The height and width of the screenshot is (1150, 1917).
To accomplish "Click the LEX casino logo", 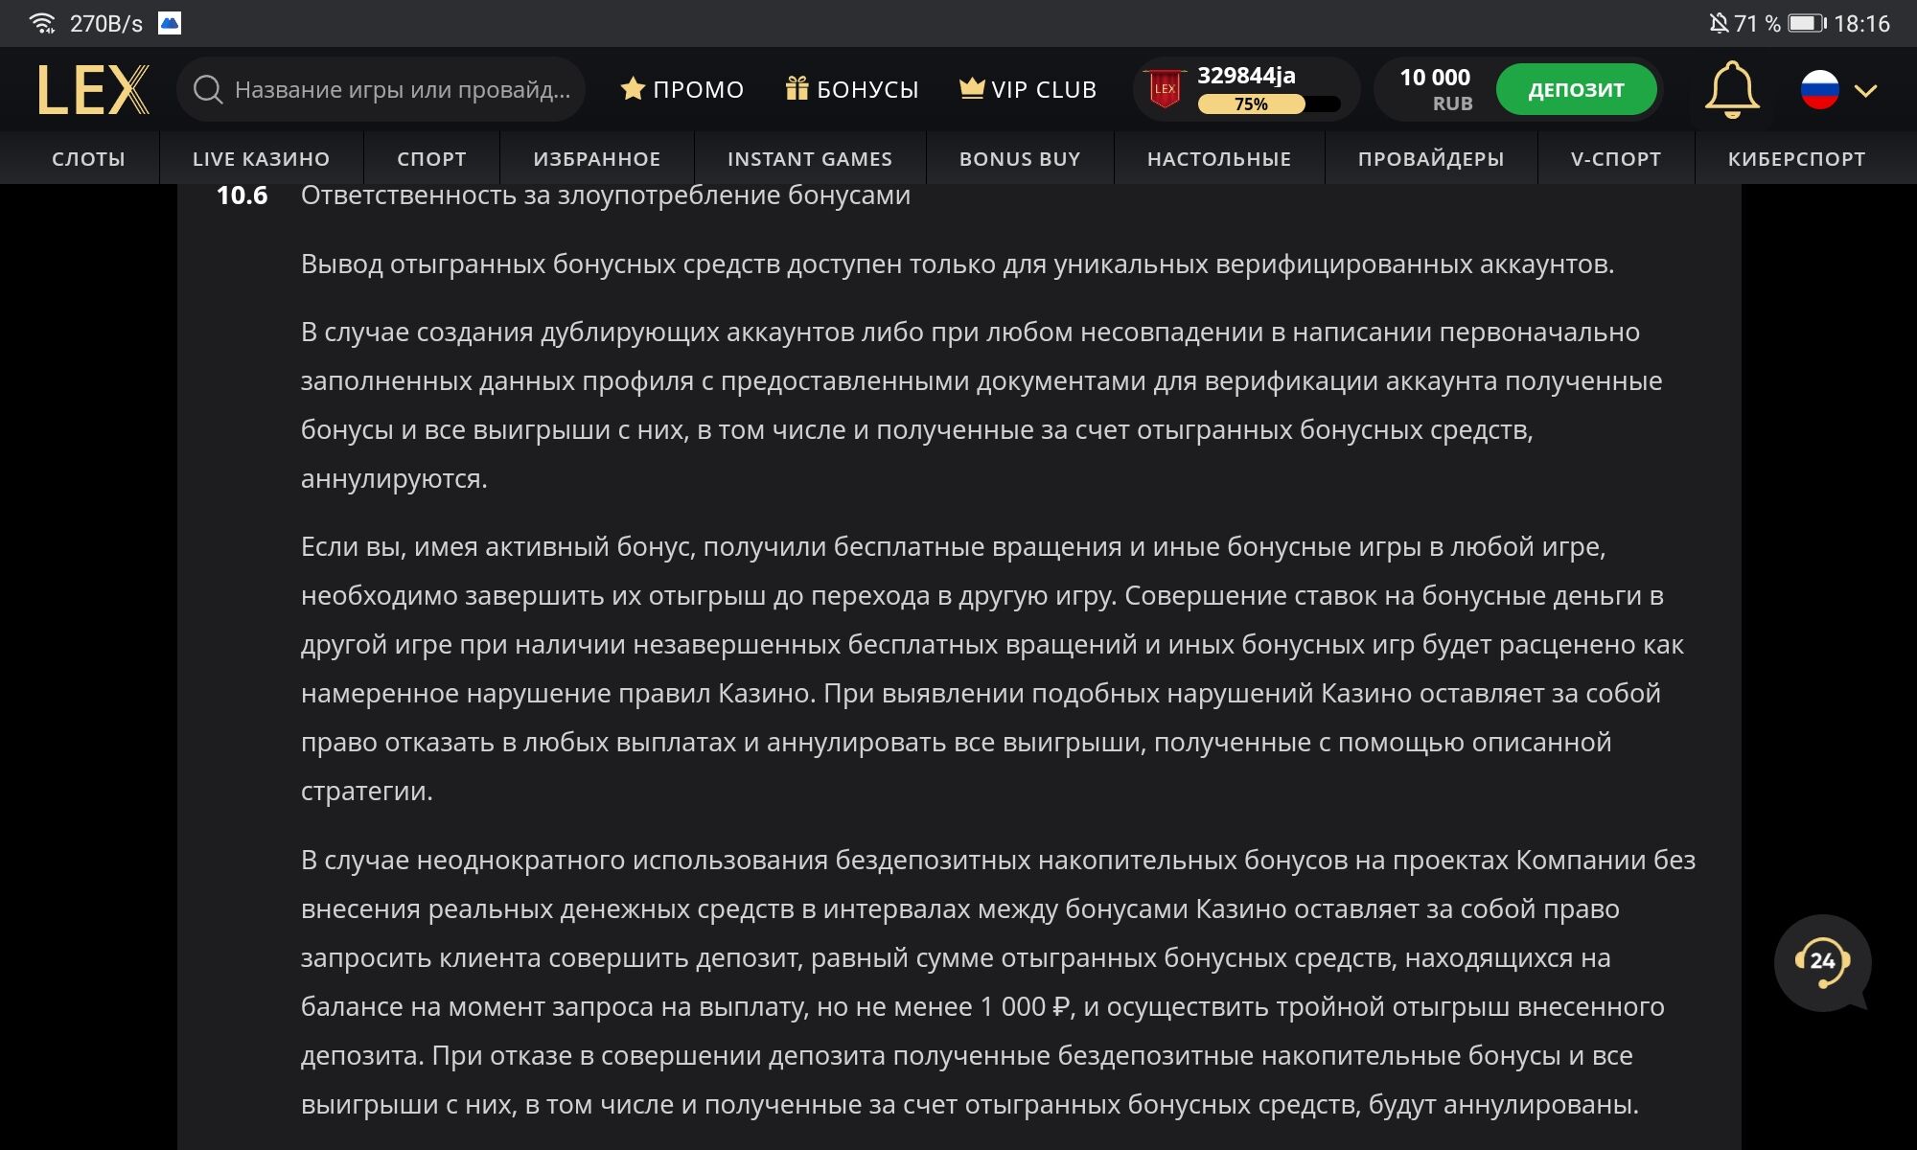I will click(93, 90).
